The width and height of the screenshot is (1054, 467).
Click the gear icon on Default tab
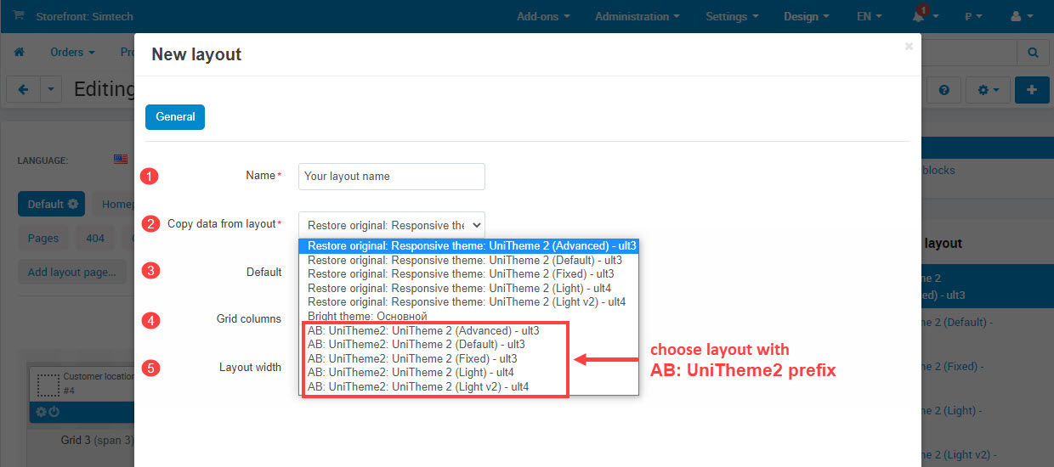coord(73,204)
